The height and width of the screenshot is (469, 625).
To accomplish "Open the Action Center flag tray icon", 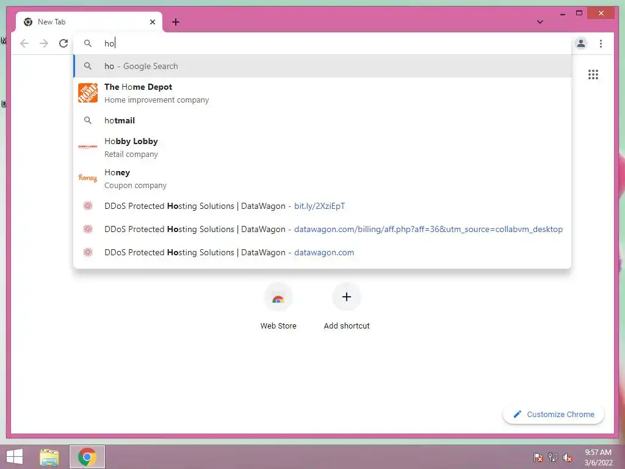I will pos(538,457).
